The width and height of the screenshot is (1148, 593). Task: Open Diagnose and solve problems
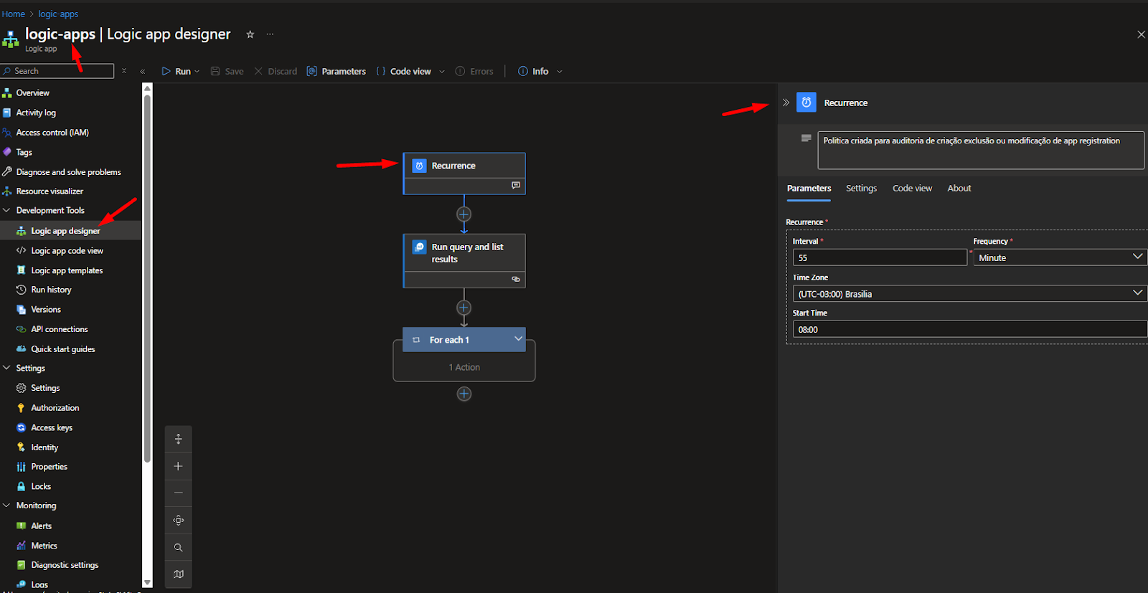point(68,172)
